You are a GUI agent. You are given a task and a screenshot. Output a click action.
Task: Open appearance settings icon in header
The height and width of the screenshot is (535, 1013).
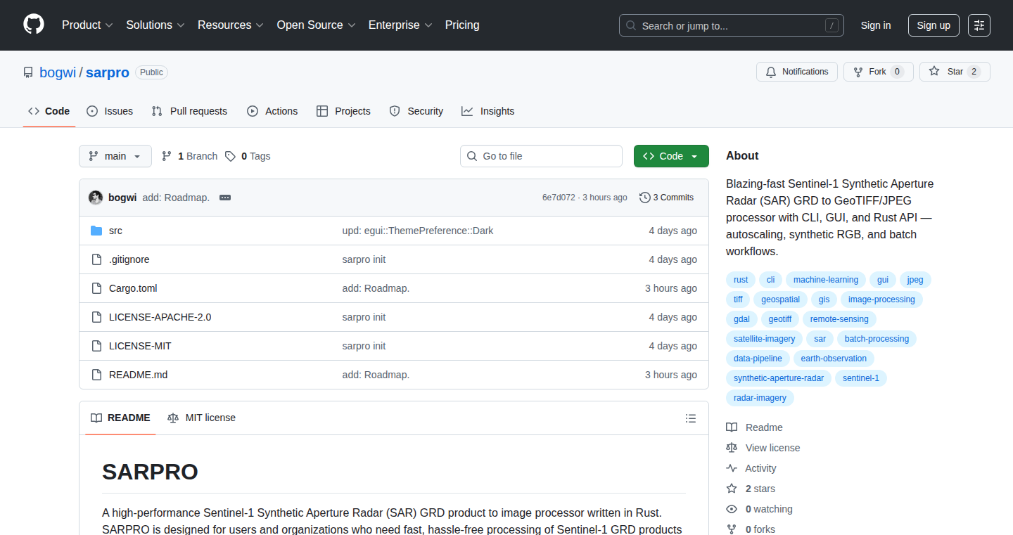(x=979, y=25)
